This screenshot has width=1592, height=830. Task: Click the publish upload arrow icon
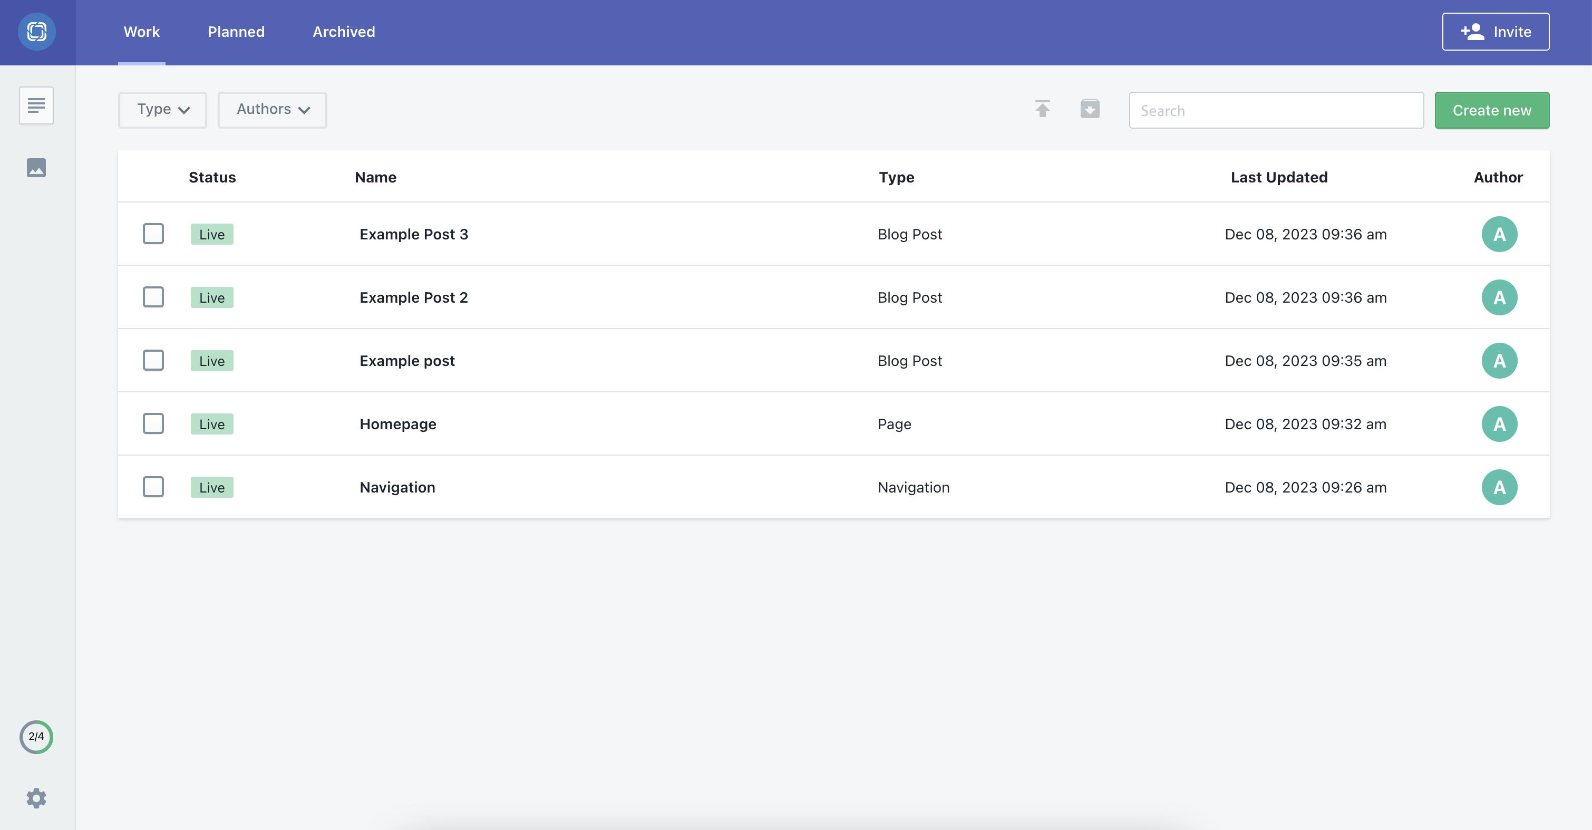(1042, 109)
